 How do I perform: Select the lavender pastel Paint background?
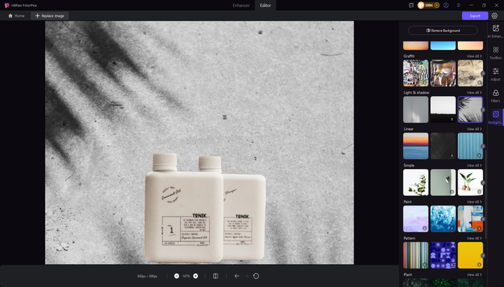click(x=415, y=219)
